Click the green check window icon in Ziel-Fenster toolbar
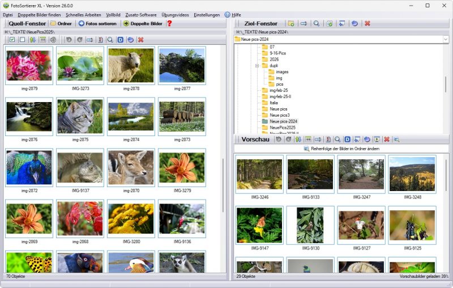The image size is (453, 288). pos(330,23)
